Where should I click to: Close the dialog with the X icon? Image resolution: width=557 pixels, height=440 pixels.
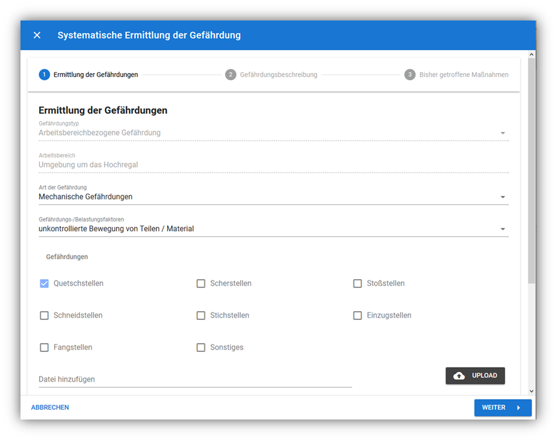pyautogui.click(x=37, y=35)
